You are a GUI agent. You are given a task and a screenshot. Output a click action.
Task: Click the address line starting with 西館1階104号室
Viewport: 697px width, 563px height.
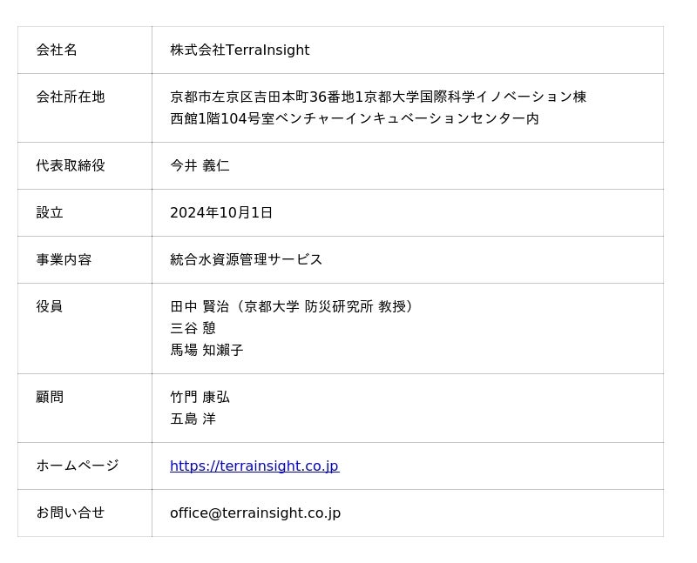pos(354,118)
